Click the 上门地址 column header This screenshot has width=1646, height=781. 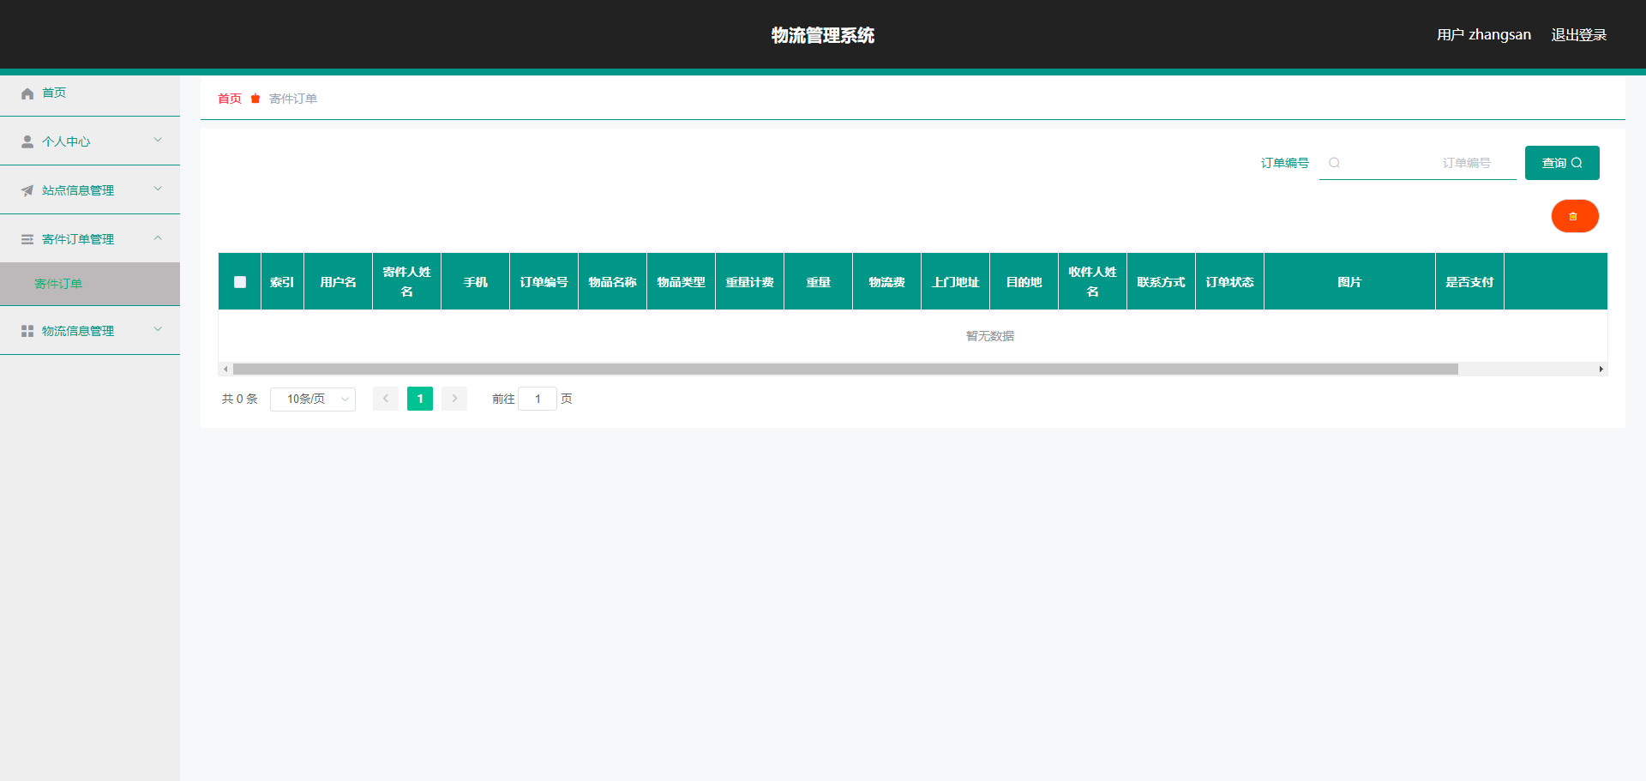click(x=956, y=282)
